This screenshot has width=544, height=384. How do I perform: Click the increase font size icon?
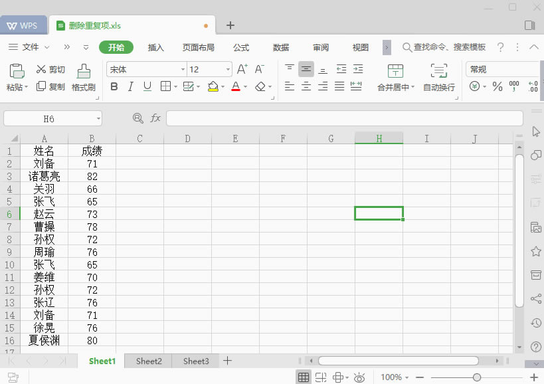pyautogui.click(x=242, y=69)
